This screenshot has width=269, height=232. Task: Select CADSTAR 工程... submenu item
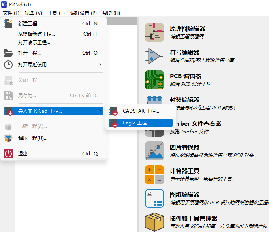[141, 111]
